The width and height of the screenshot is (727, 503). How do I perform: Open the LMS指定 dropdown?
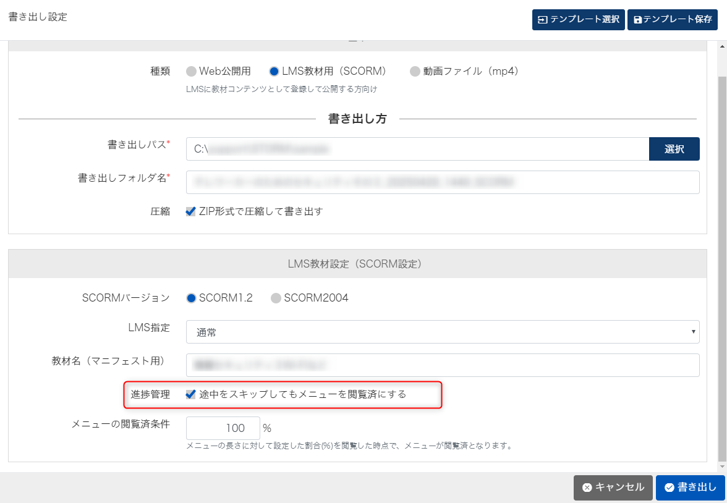pyautogui.click(x=442, y=332)
